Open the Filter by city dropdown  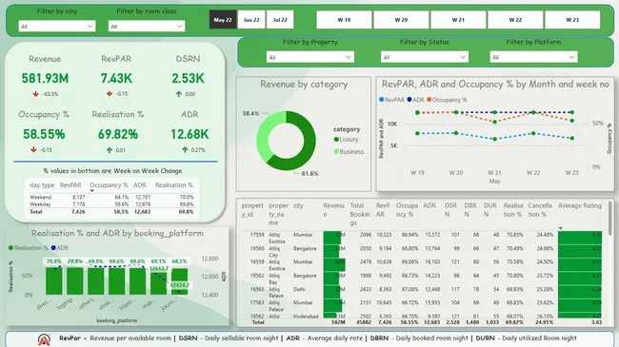tap(57, 27)
